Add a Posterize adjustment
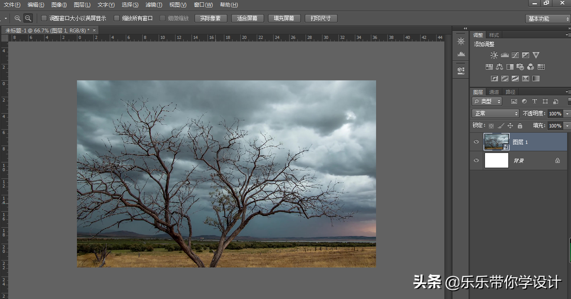This screenshot has width=571, height=299. point(505,79)
